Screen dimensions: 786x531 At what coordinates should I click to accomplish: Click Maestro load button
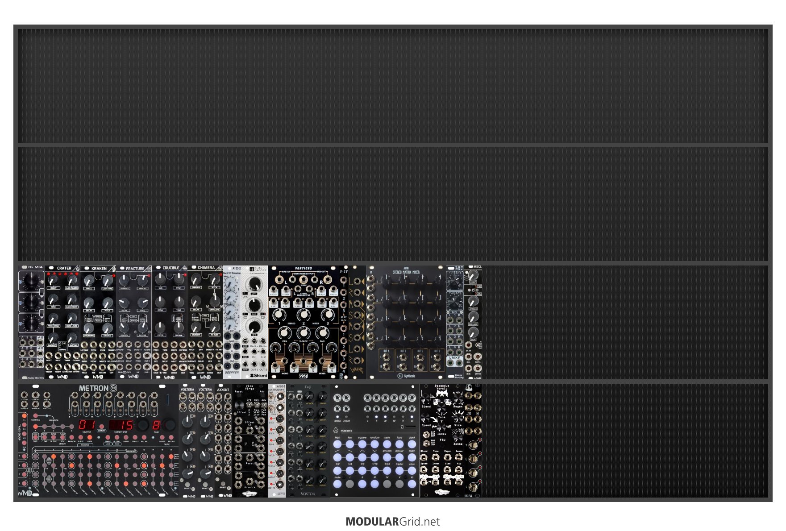[399, 444]
